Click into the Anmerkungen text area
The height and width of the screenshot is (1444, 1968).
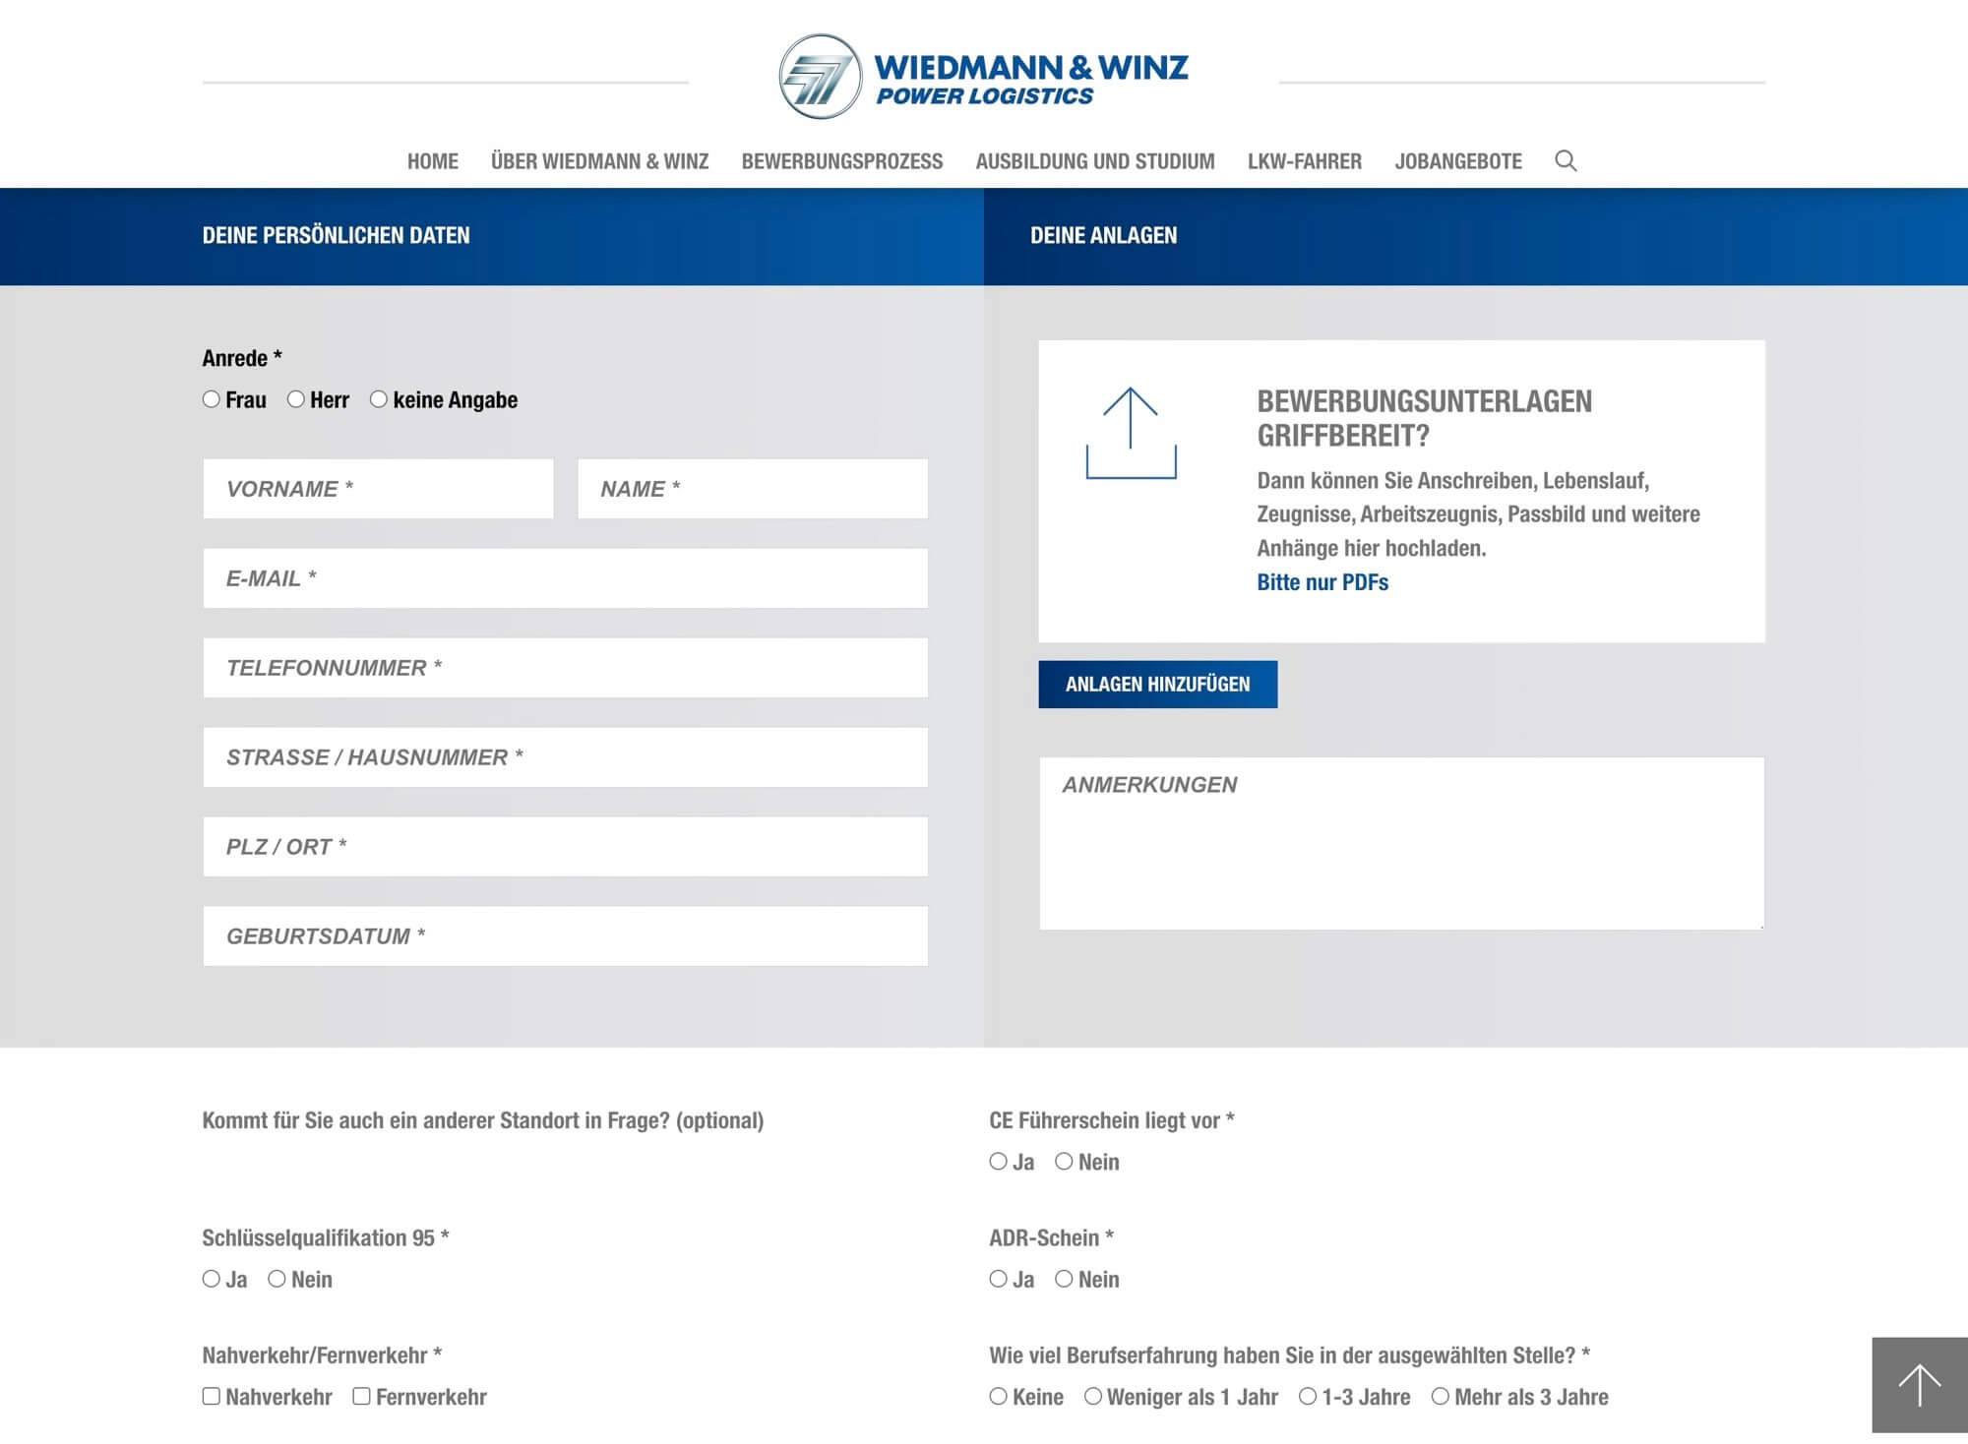(x=1401, y=843)
